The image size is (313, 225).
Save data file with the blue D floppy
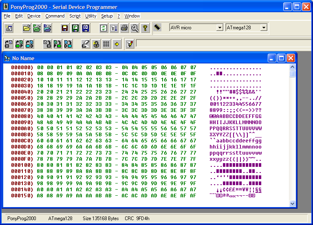86,28
